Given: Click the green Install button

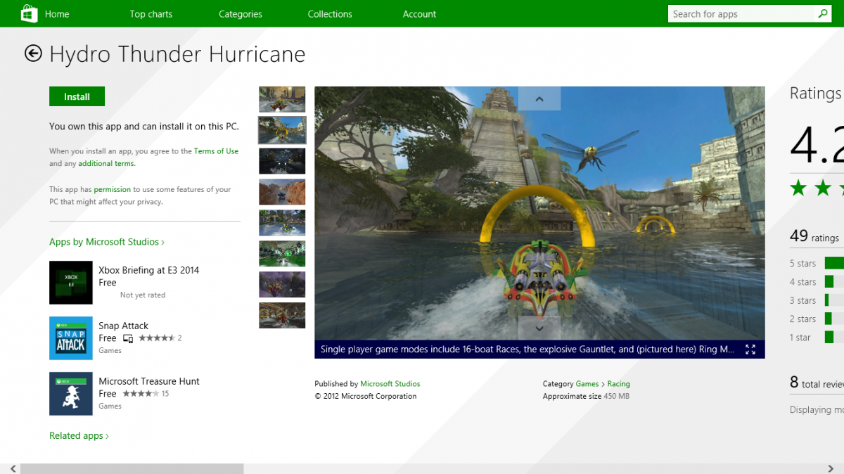Looking at the screenshot, I should [77, 96].
